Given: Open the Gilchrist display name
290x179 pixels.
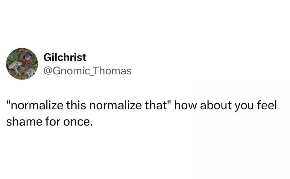Looking at the screenshot, I should coord(65,57).
